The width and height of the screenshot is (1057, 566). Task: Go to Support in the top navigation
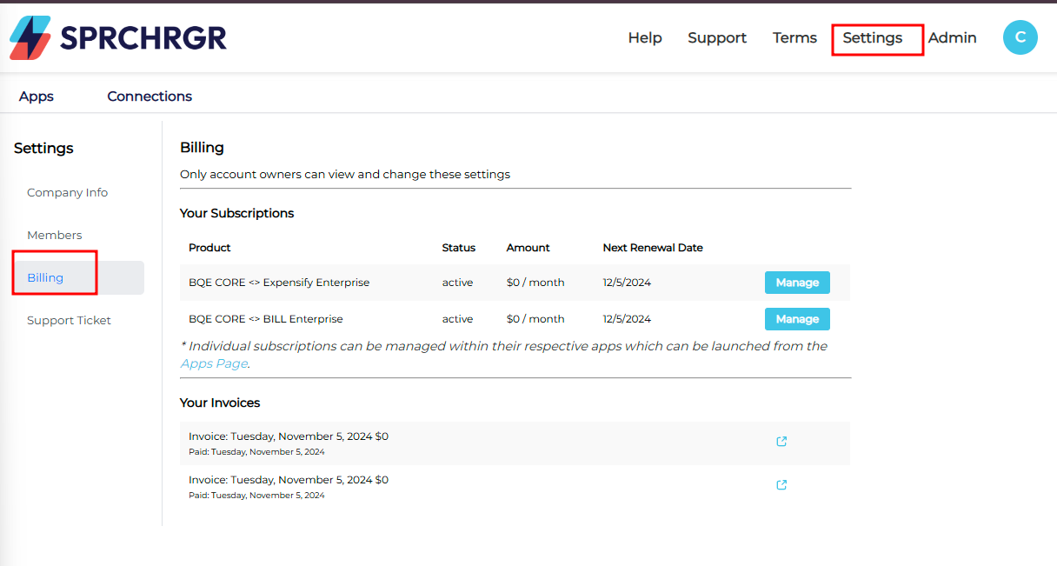click(717, 38)
